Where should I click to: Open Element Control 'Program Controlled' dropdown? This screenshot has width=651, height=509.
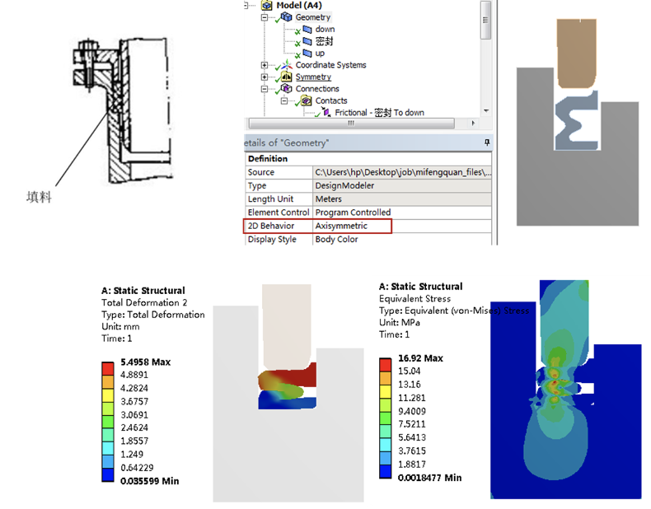402,212
